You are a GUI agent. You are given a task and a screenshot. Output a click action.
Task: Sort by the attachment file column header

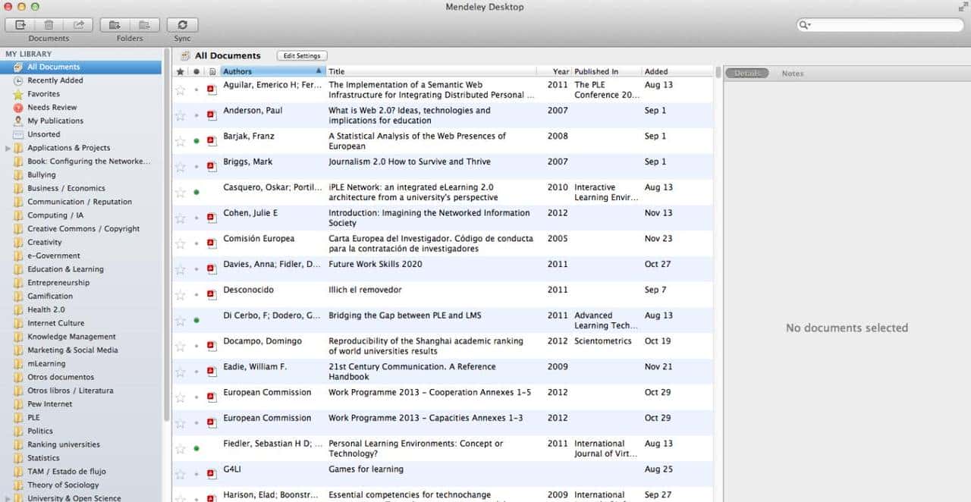[212, 71]
